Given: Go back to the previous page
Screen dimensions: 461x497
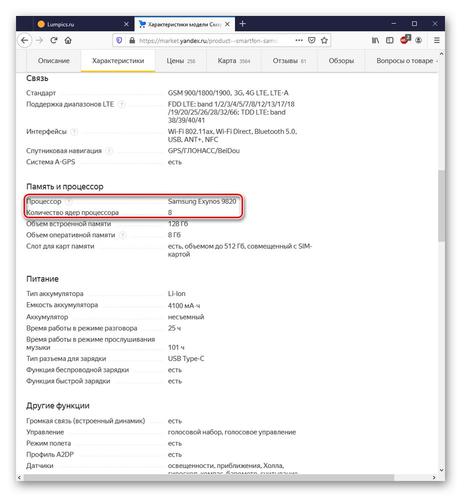Looking at the screenshot, I should pyautogui.click(x=25, y=40).
